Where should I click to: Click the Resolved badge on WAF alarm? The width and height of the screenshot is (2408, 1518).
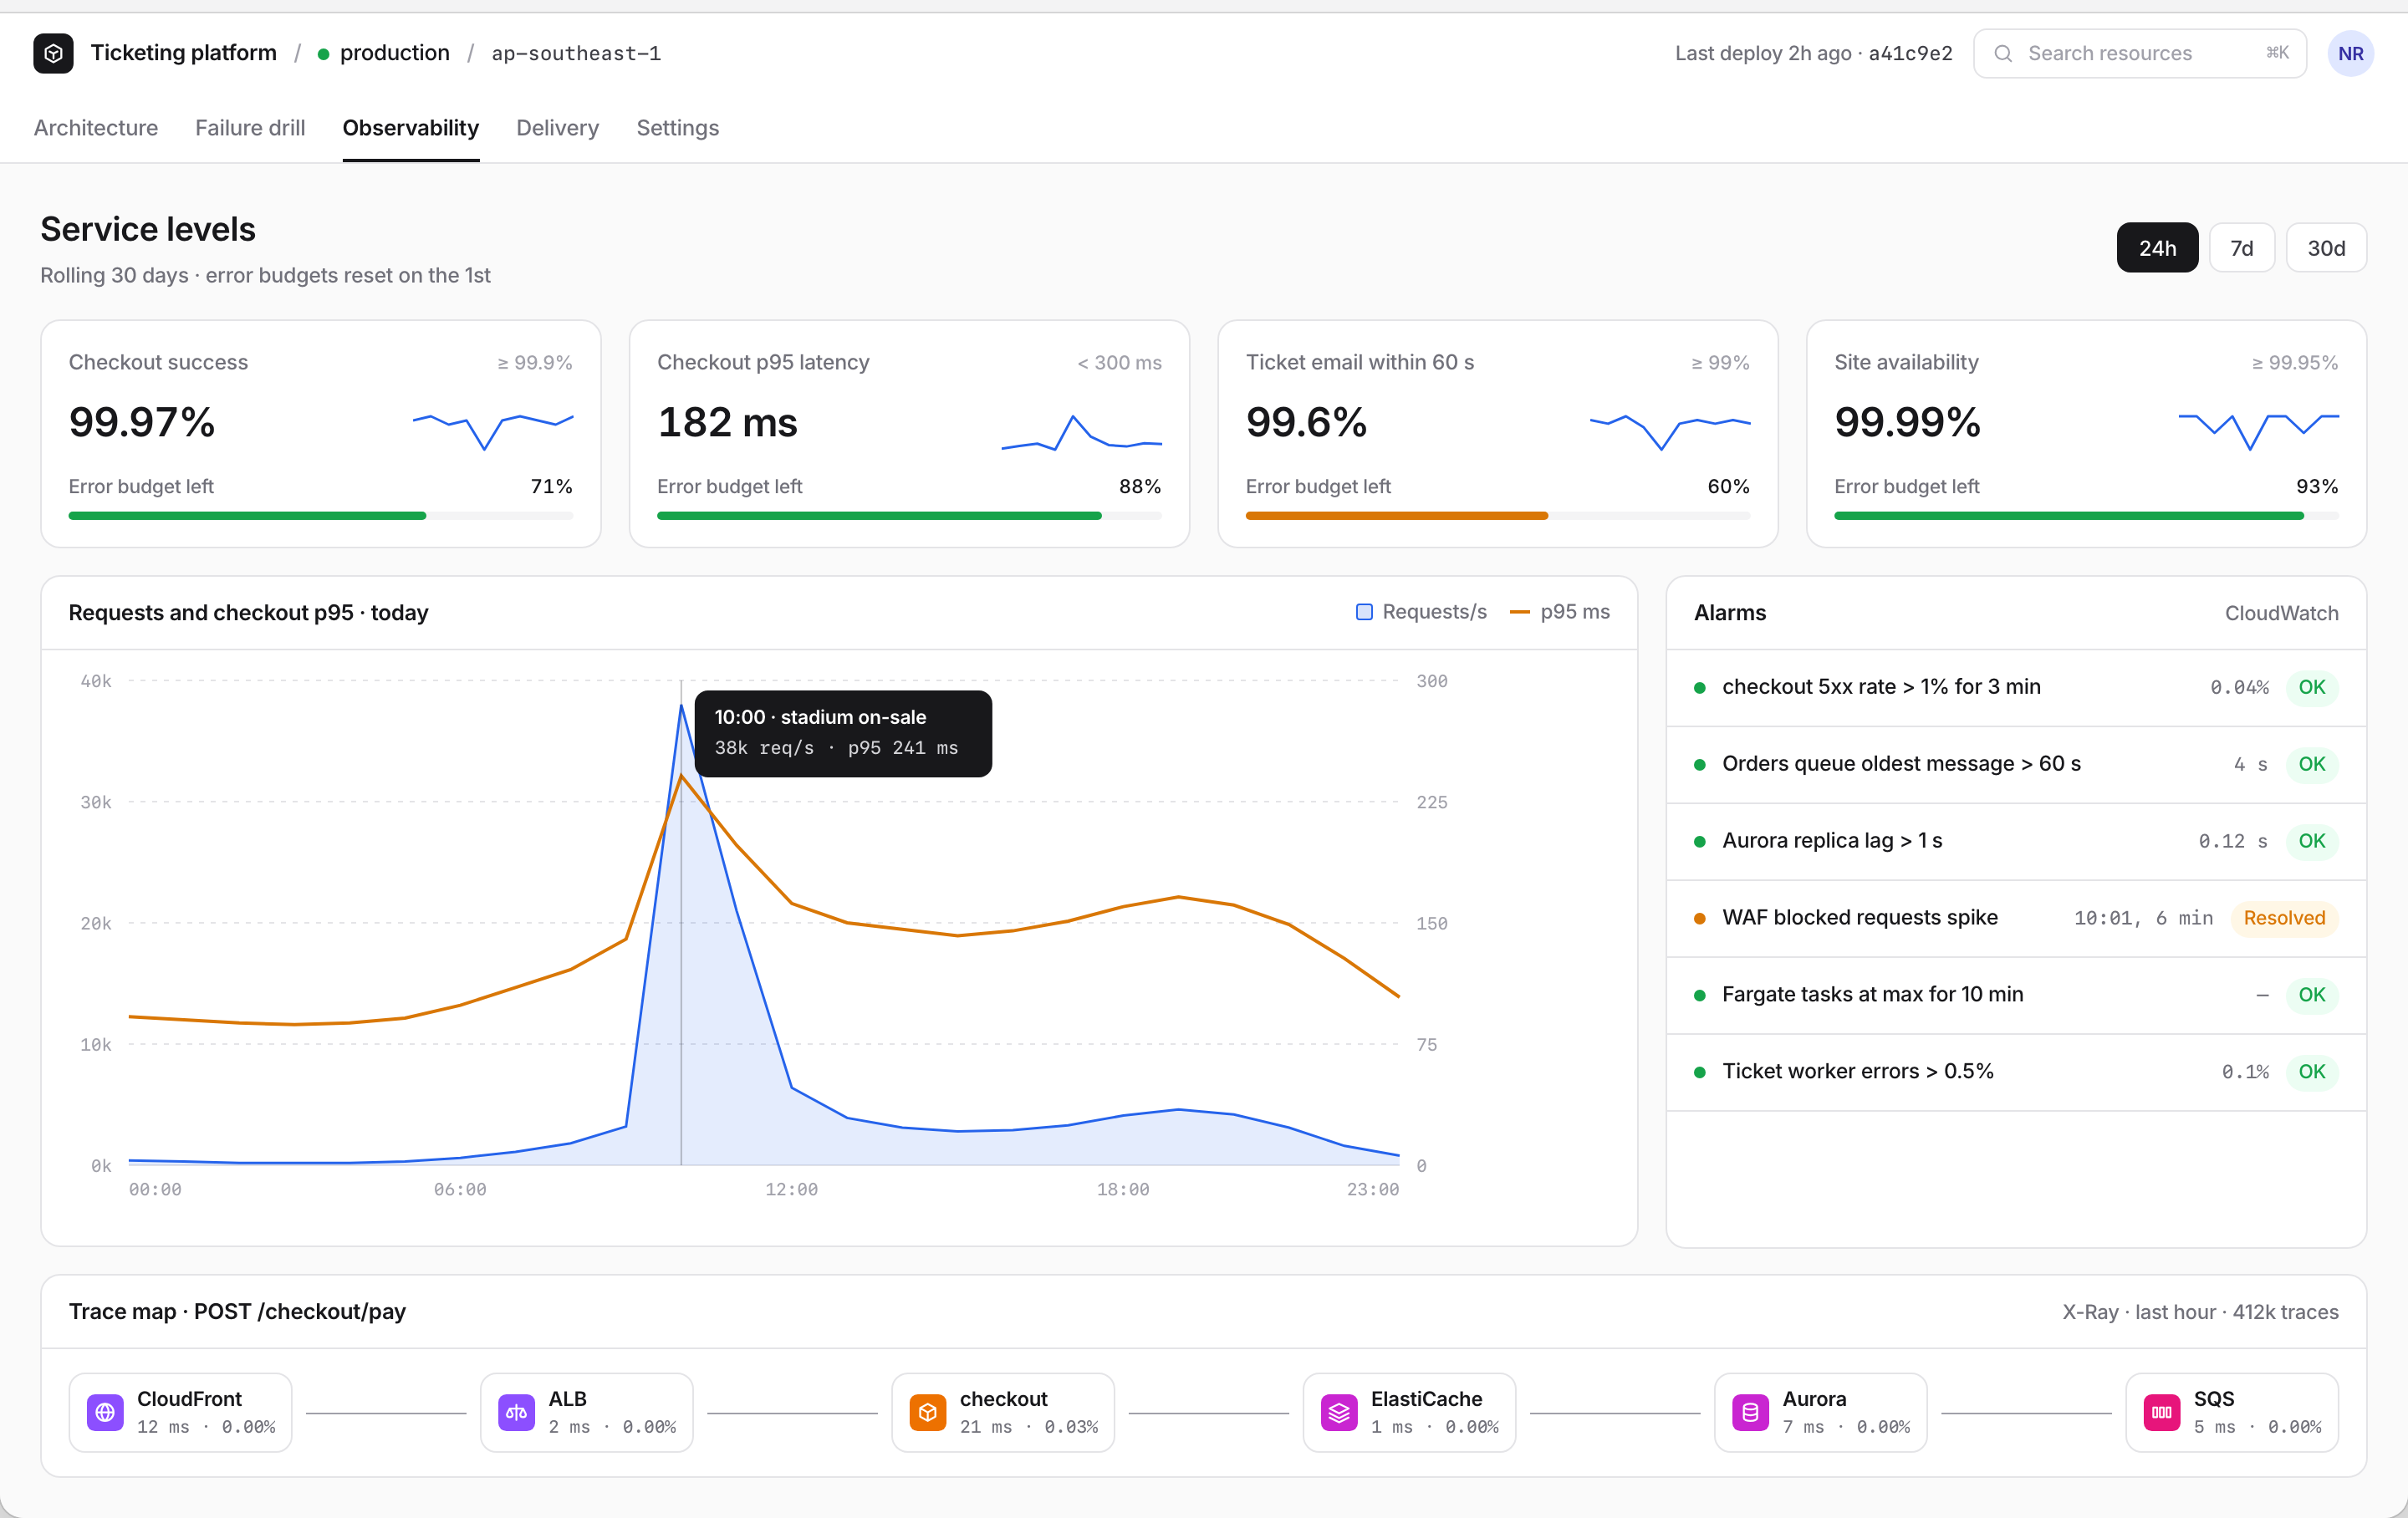[x=2284, y=918]
